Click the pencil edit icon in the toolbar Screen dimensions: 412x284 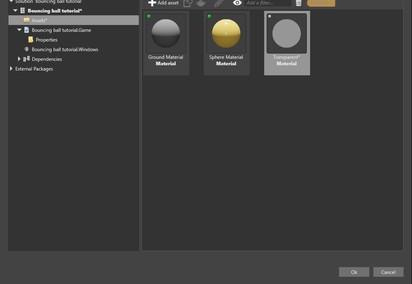(x=219, y=3)
